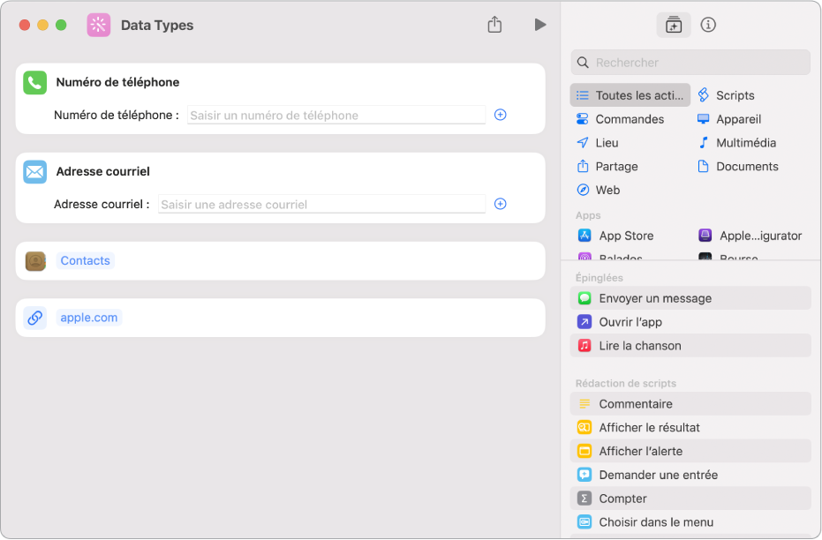Choose Ouvrir l'app action
This screenshot has height=540, width=822.
tap(690, 322)
